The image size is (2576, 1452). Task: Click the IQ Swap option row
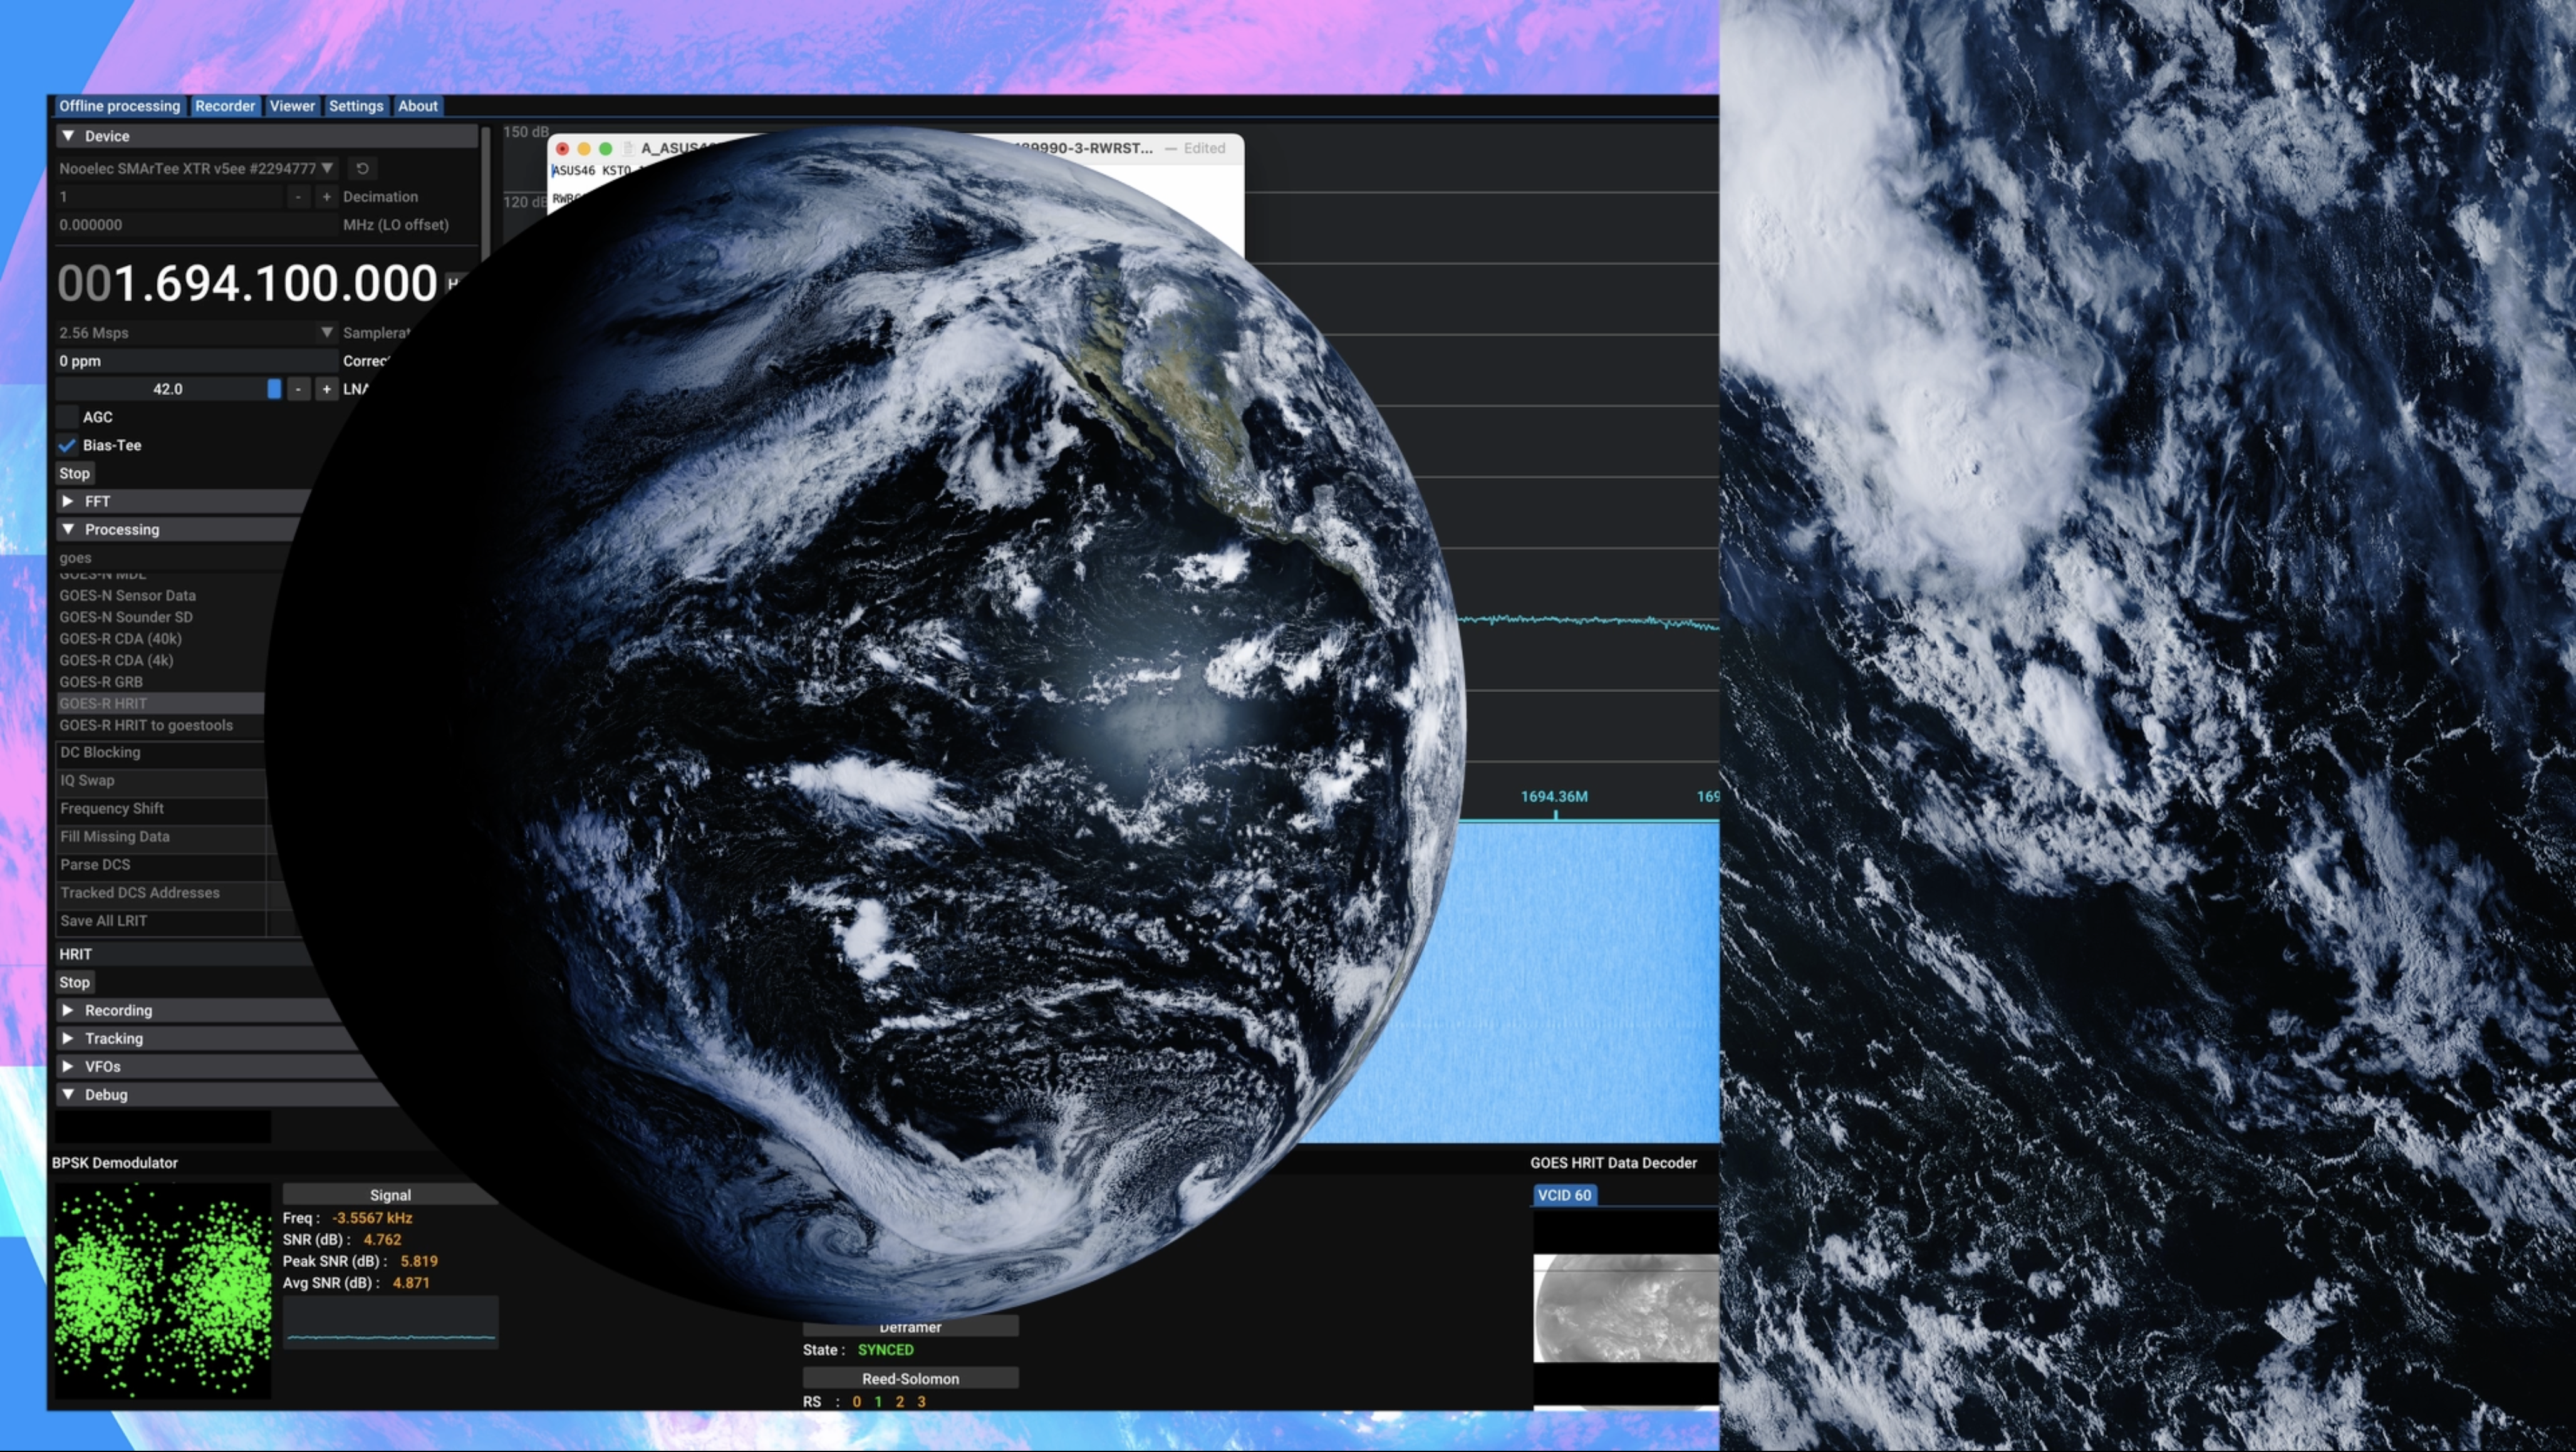161,780
